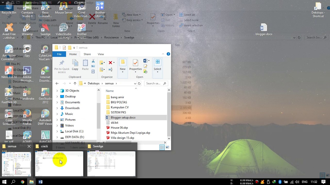
Task: Expand the Music tree node
Action: 57,114
